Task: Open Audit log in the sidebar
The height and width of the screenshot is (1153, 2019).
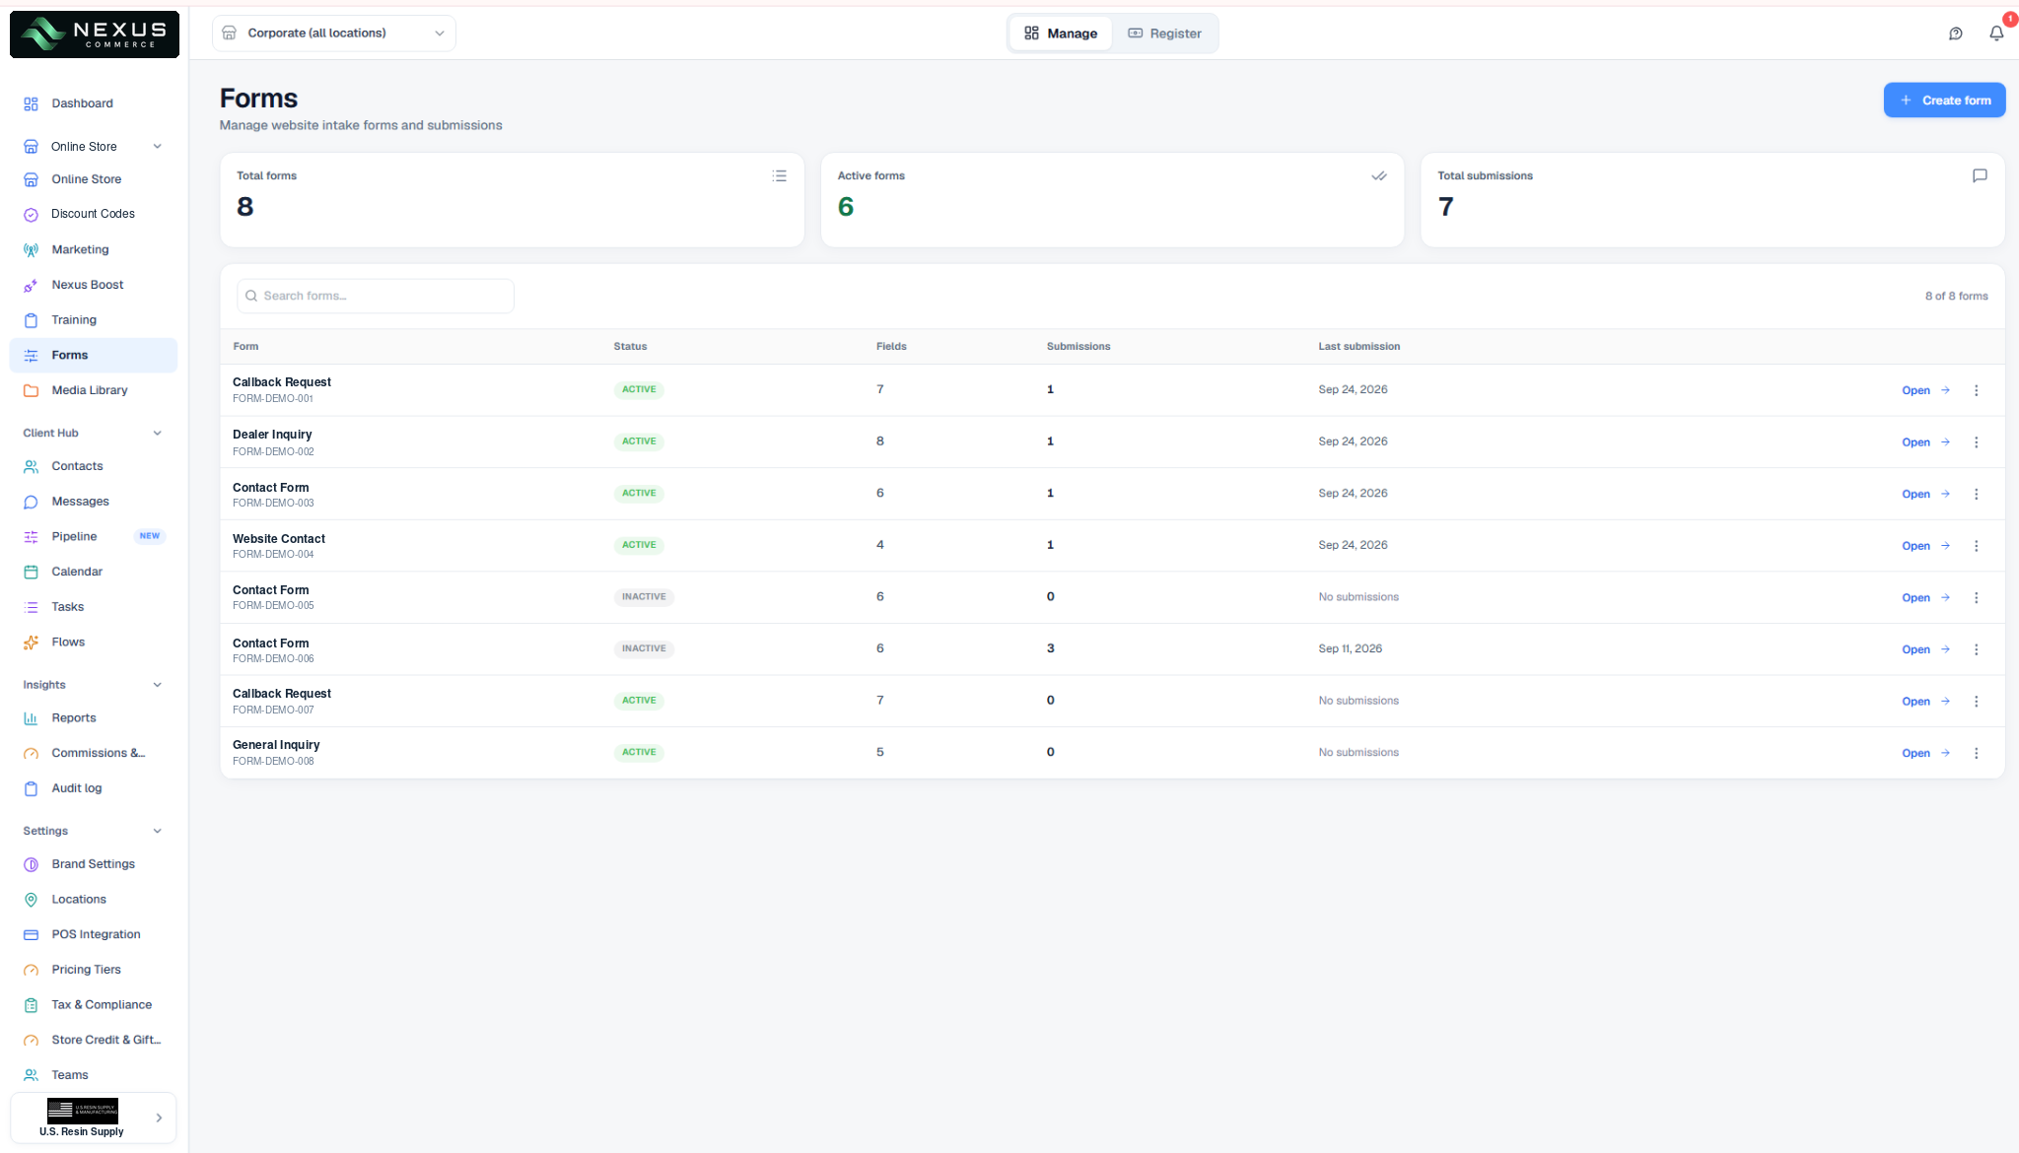Action: 94,788
